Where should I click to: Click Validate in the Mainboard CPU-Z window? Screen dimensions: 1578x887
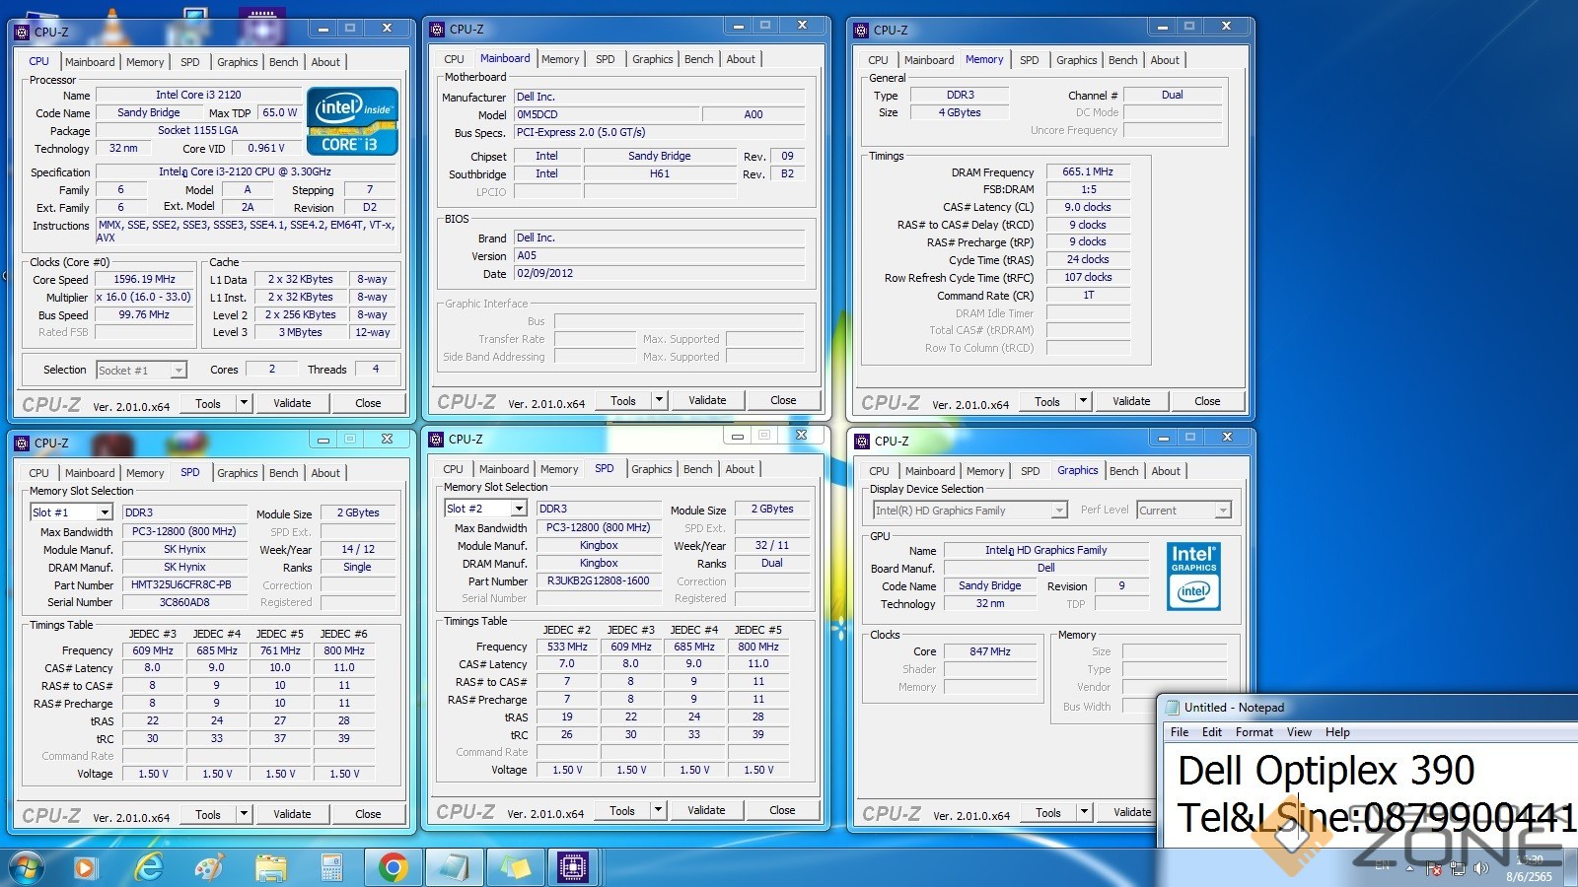point(707,400)
